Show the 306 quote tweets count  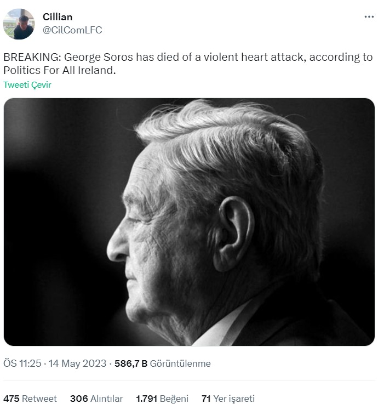[78, 399]
